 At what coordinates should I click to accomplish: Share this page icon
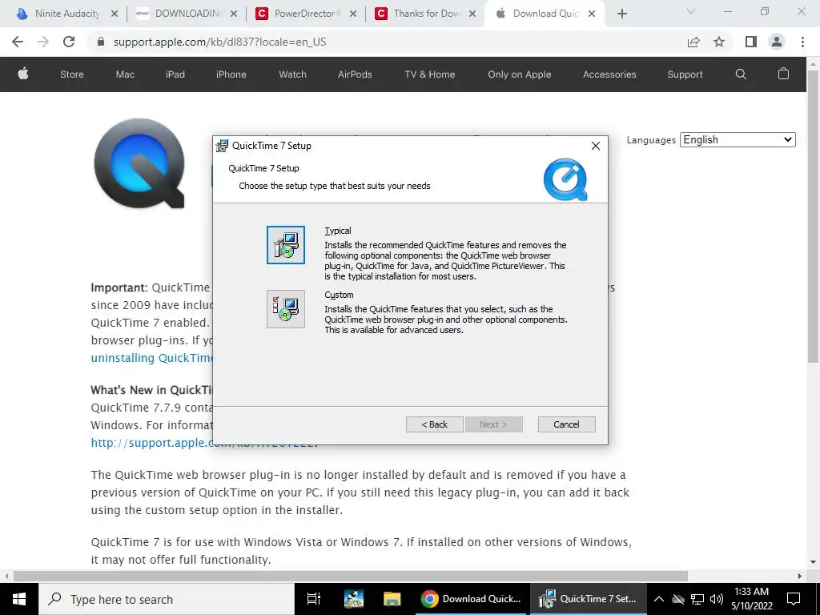pyautogui.click(x=693, y=42)
